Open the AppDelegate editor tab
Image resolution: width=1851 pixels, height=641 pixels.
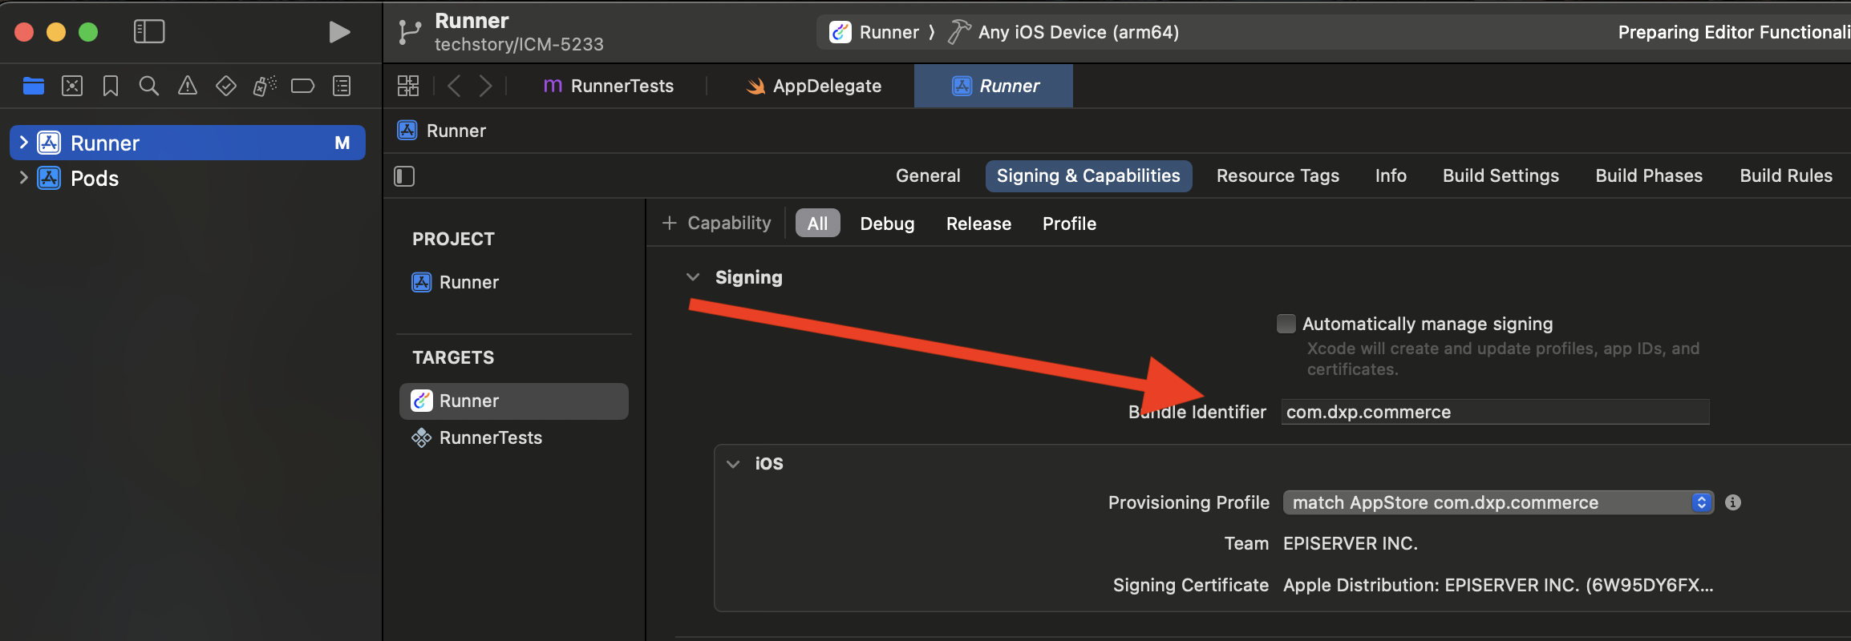(813, 86)
